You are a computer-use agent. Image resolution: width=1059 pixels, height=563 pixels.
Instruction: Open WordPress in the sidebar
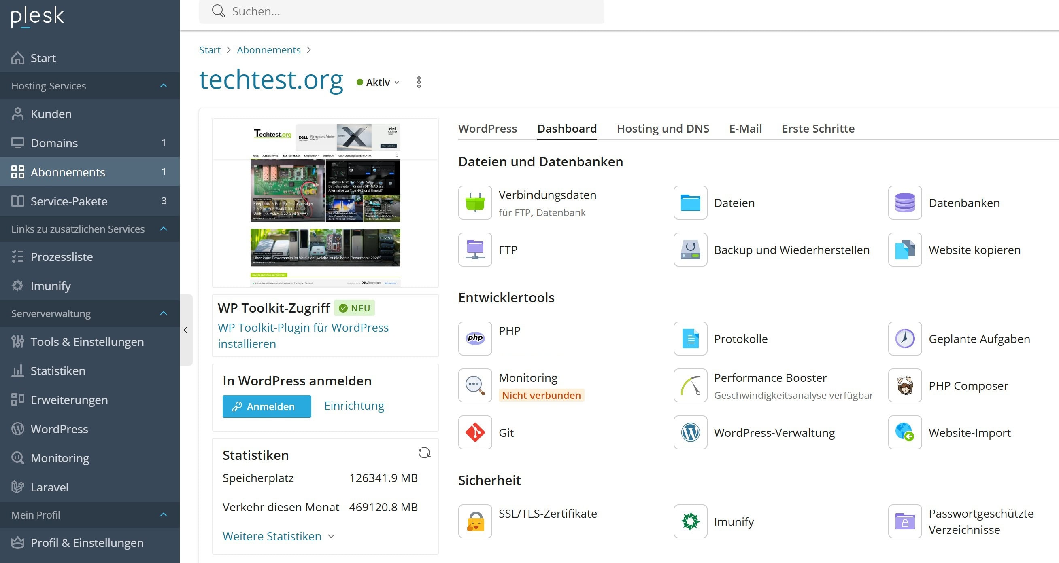(89, 429)
